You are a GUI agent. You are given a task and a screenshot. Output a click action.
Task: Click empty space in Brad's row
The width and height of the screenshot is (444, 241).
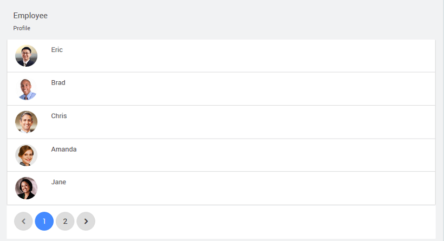pyautogui.click(x=244, y=89)
